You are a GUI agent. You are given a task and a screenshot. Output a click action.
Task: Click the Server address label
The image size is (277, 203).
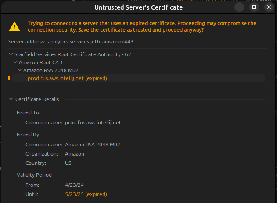point(27,42)
